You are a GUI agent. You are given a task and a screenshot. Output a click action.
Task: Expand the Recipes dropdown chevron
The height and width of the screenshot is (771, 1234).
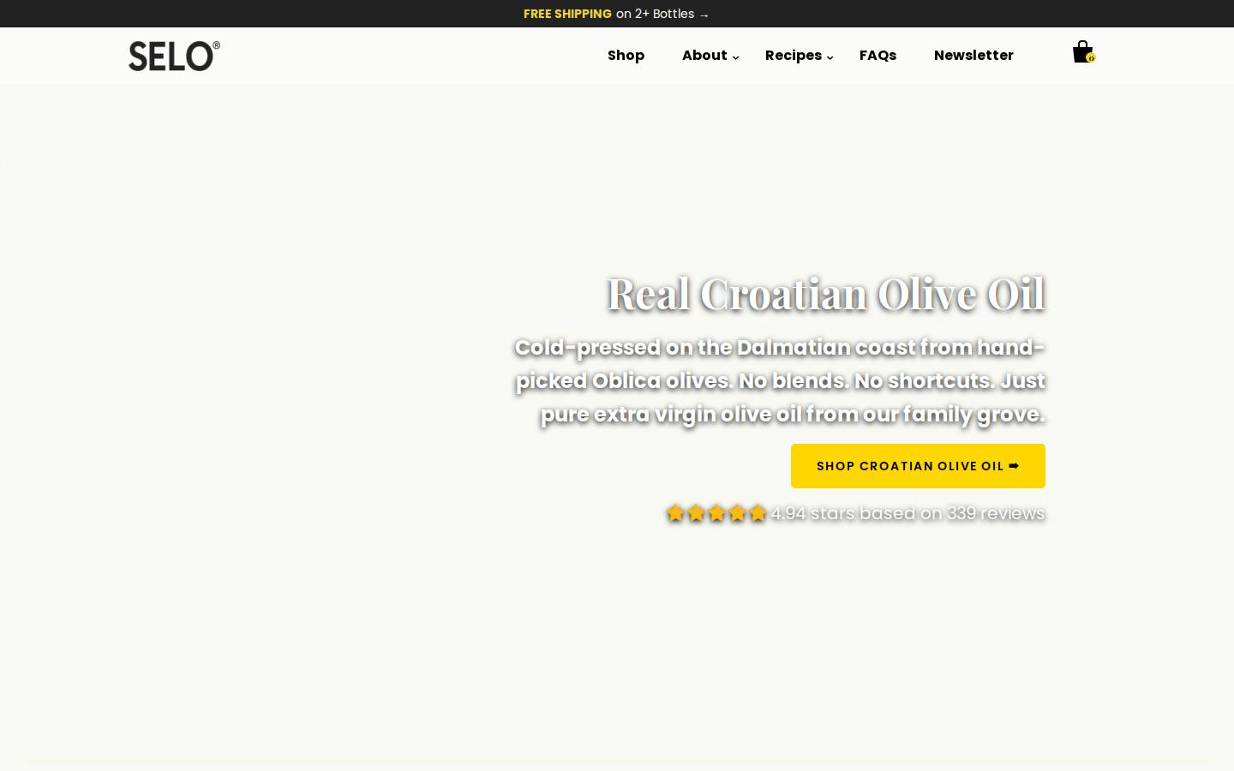point(830,57)
